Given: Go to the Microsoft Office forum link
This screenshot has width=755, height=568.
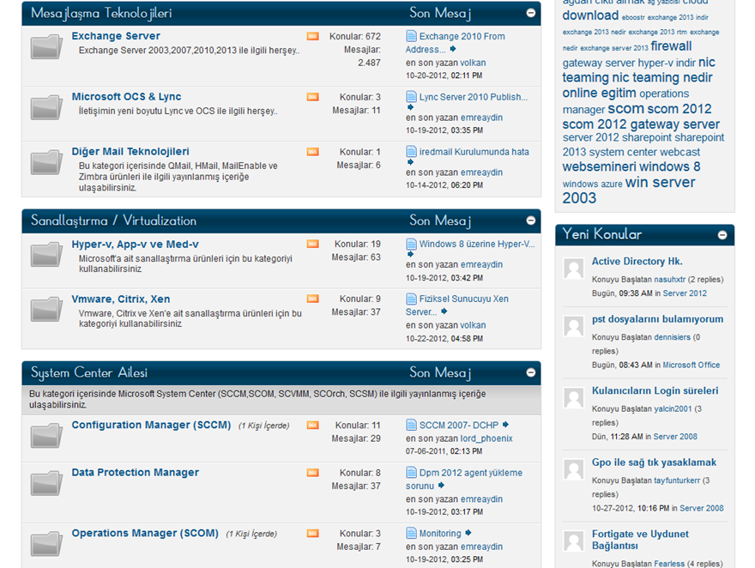Looking at the screenshot, I should [x=691, y=366].
